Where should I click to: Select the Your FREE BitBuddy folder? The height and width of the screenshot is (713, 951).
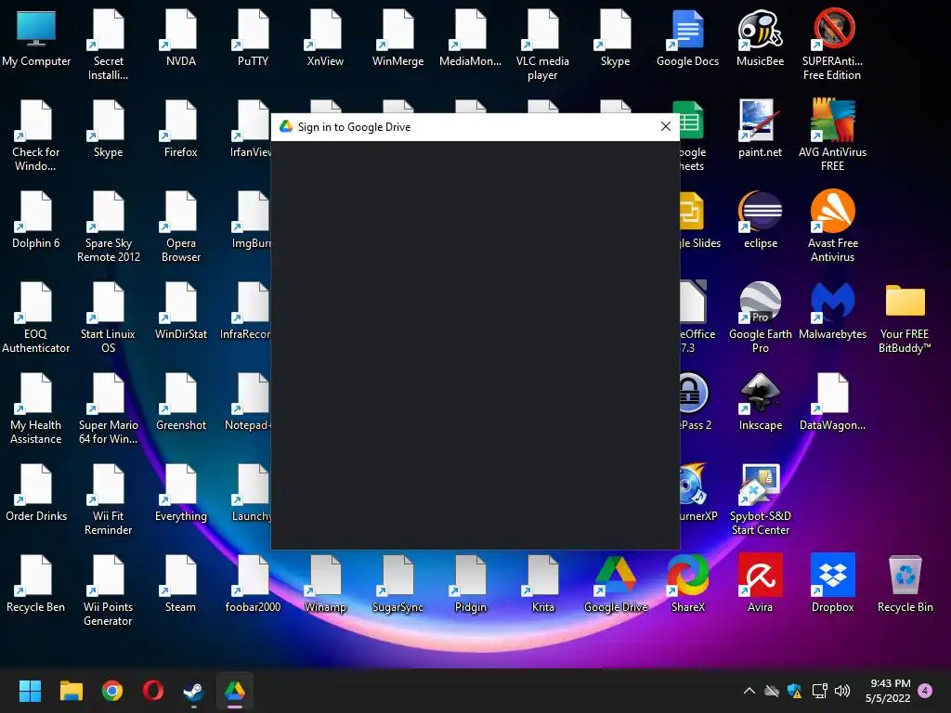905,318
